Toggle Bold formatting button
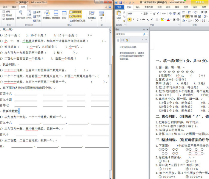 point(129,20)
